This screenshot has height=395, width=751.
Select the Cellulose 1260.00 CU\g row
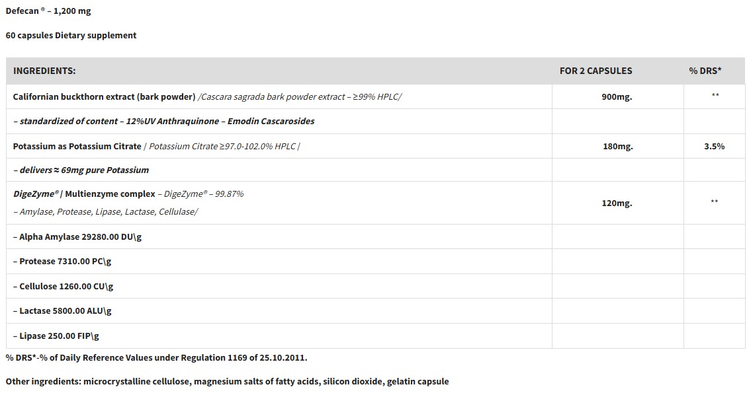pos(63,287)
